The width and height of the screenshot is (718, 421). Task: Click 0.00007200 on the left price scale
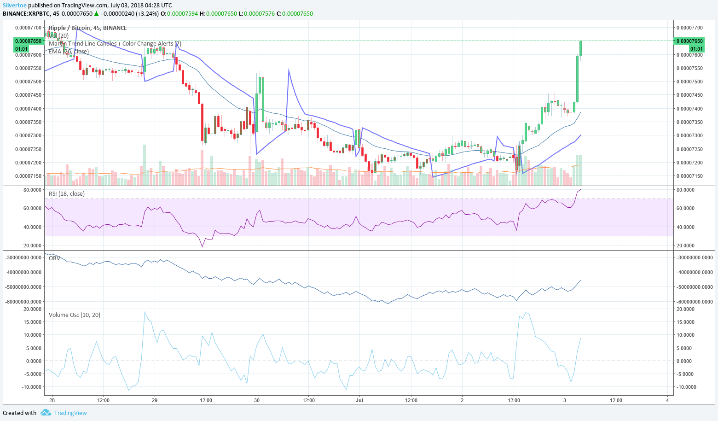(x=29, y=163)
